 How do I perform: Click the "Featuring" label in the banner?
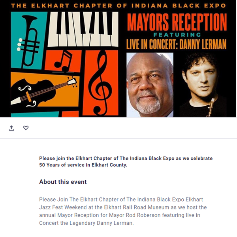point(176,34)
